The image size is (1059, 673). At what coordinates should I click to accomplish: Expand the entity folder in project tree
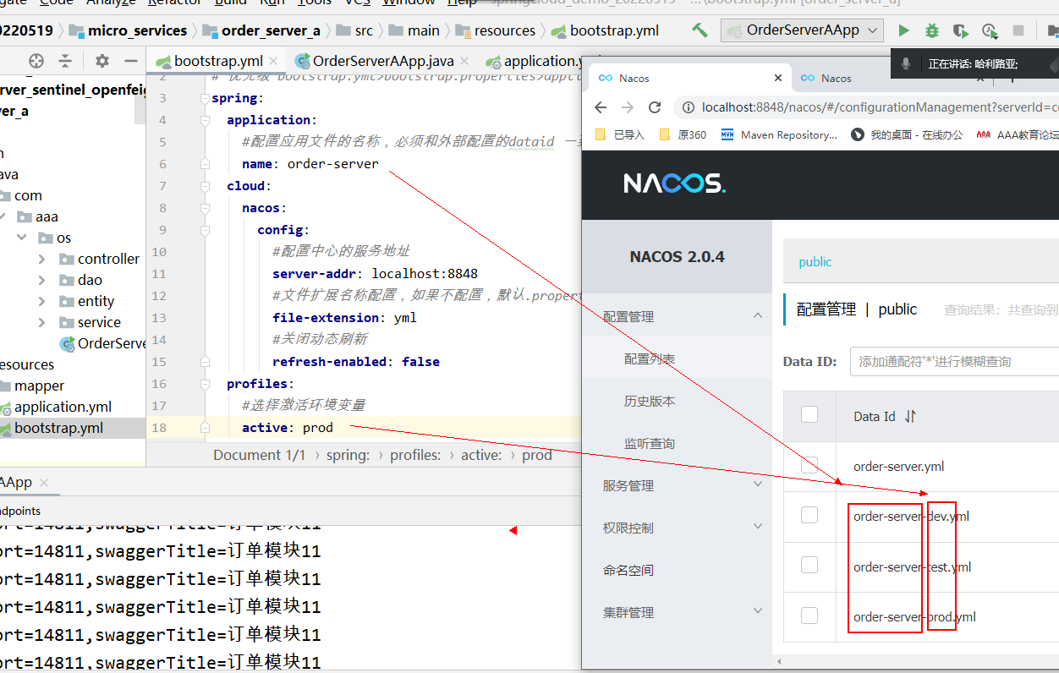42,301
